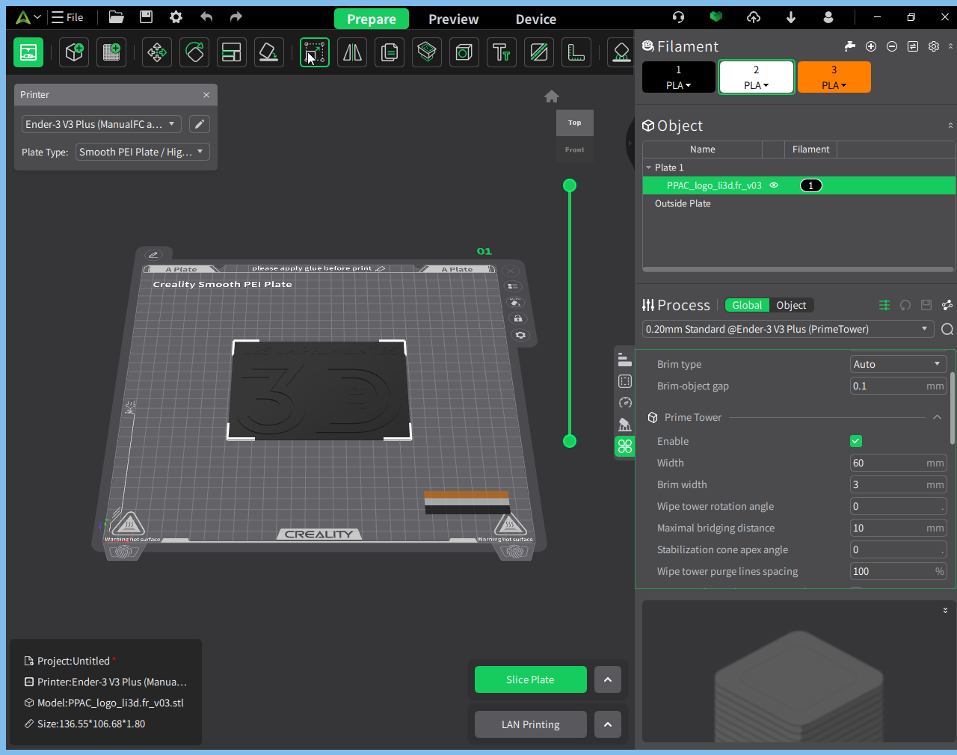Save project with floppy disk icon
This screenshot has height=755, width=957.
[x=146, y=17]
